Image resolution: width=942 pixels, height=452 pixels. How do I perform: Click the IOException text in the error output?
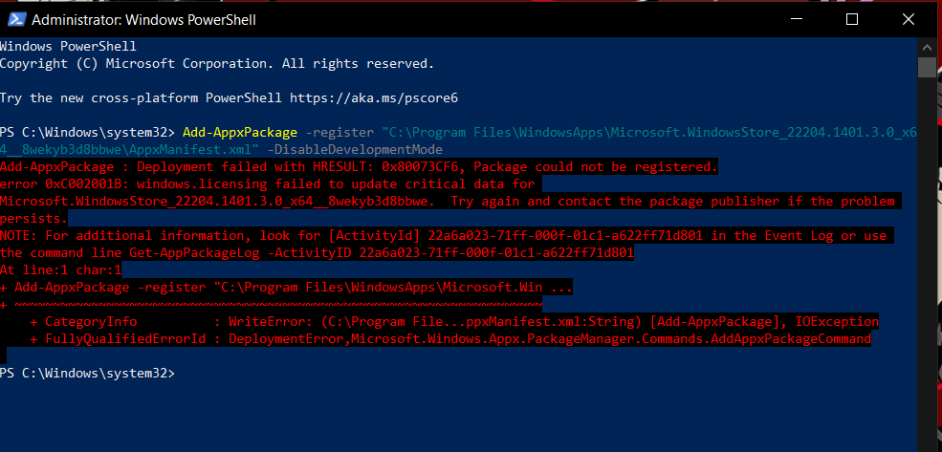(836, 322)
